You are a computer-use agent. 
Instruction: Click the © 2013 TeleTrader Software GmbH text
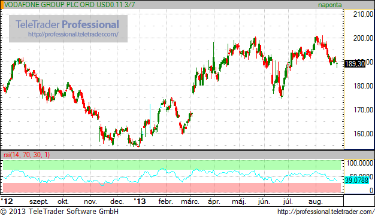click(59, 212)
